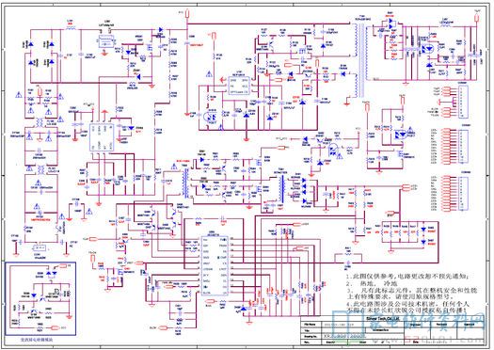This screenshot has width=494, height=350.
Task: Click the red upward arrow above the eight-pin IC
Action: [x=104, y=113]
